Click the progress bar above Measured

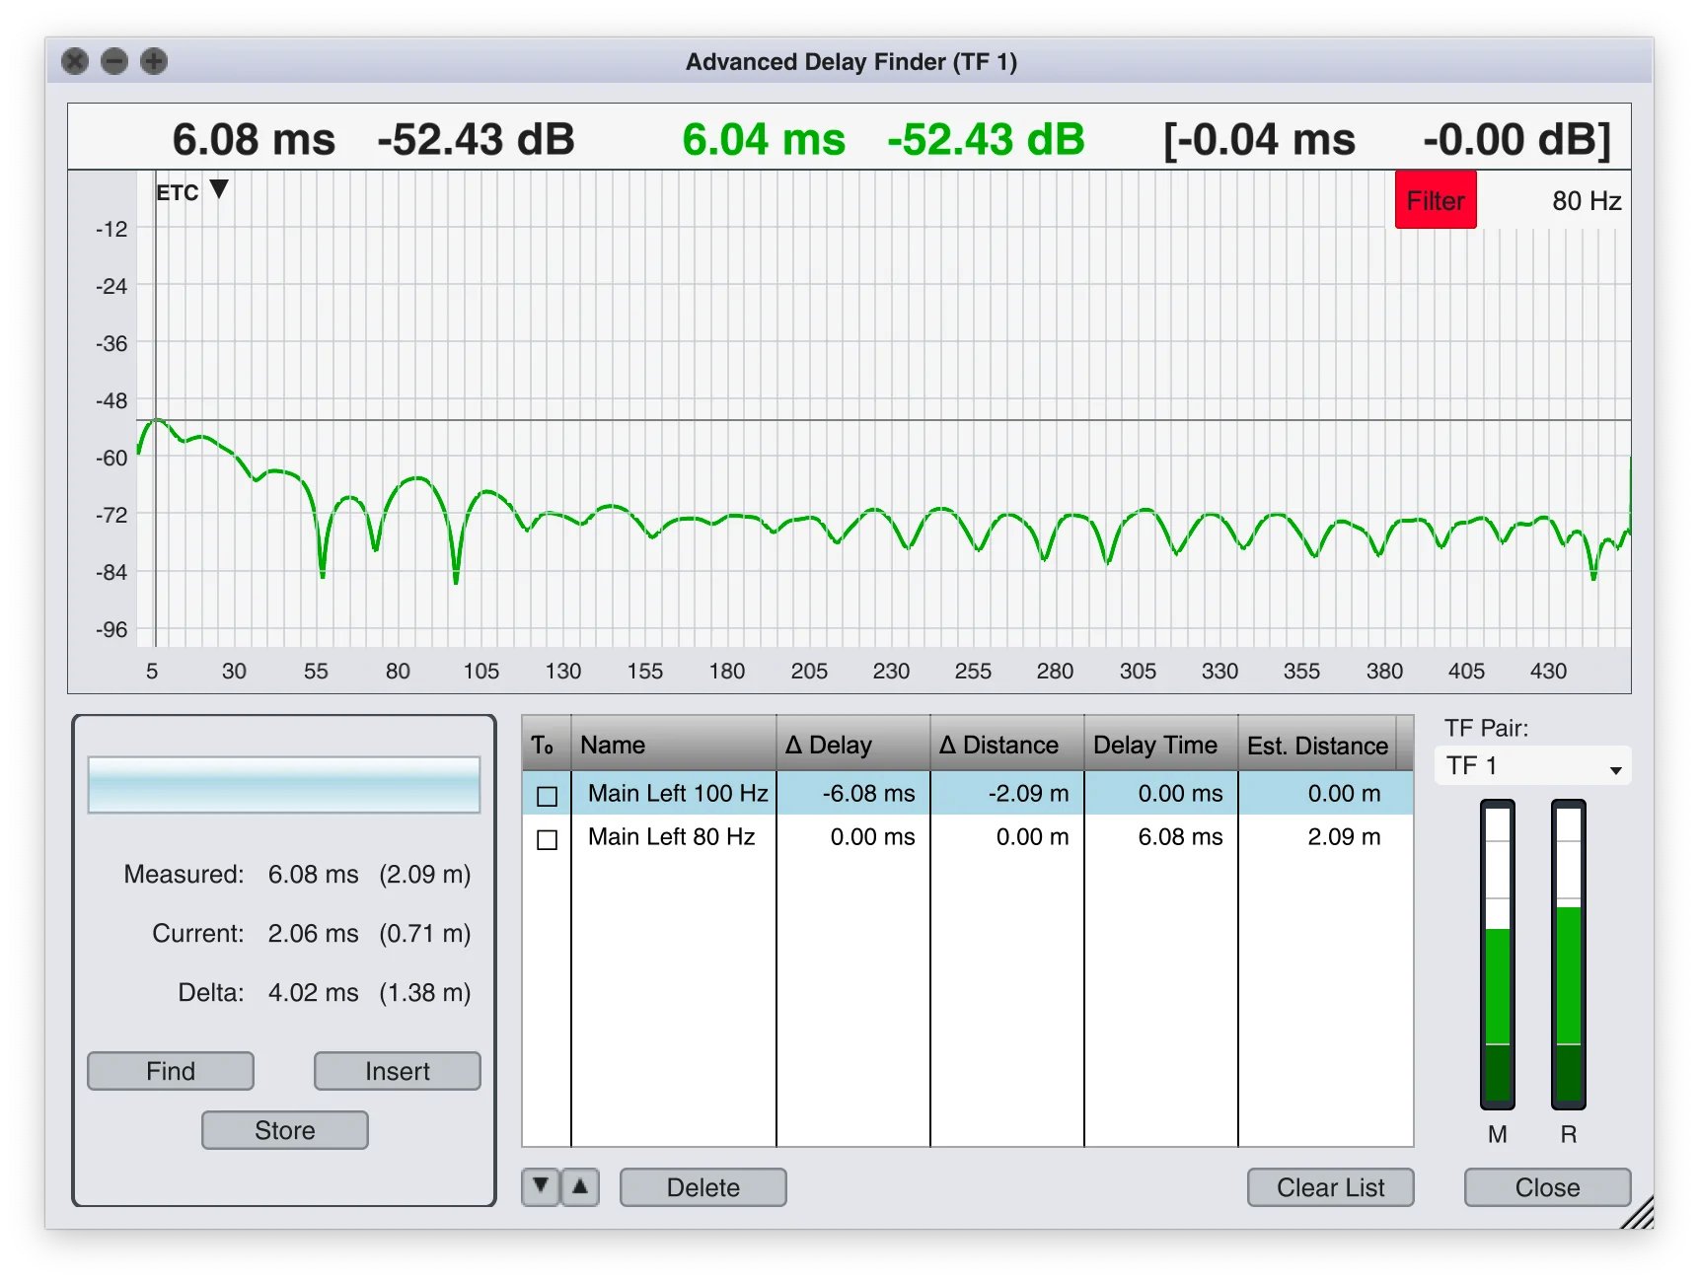click(284, 784)
